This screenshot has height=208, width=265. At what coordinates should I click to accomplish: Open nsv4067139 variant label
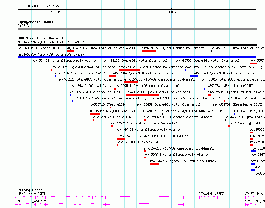pos(159,92)
